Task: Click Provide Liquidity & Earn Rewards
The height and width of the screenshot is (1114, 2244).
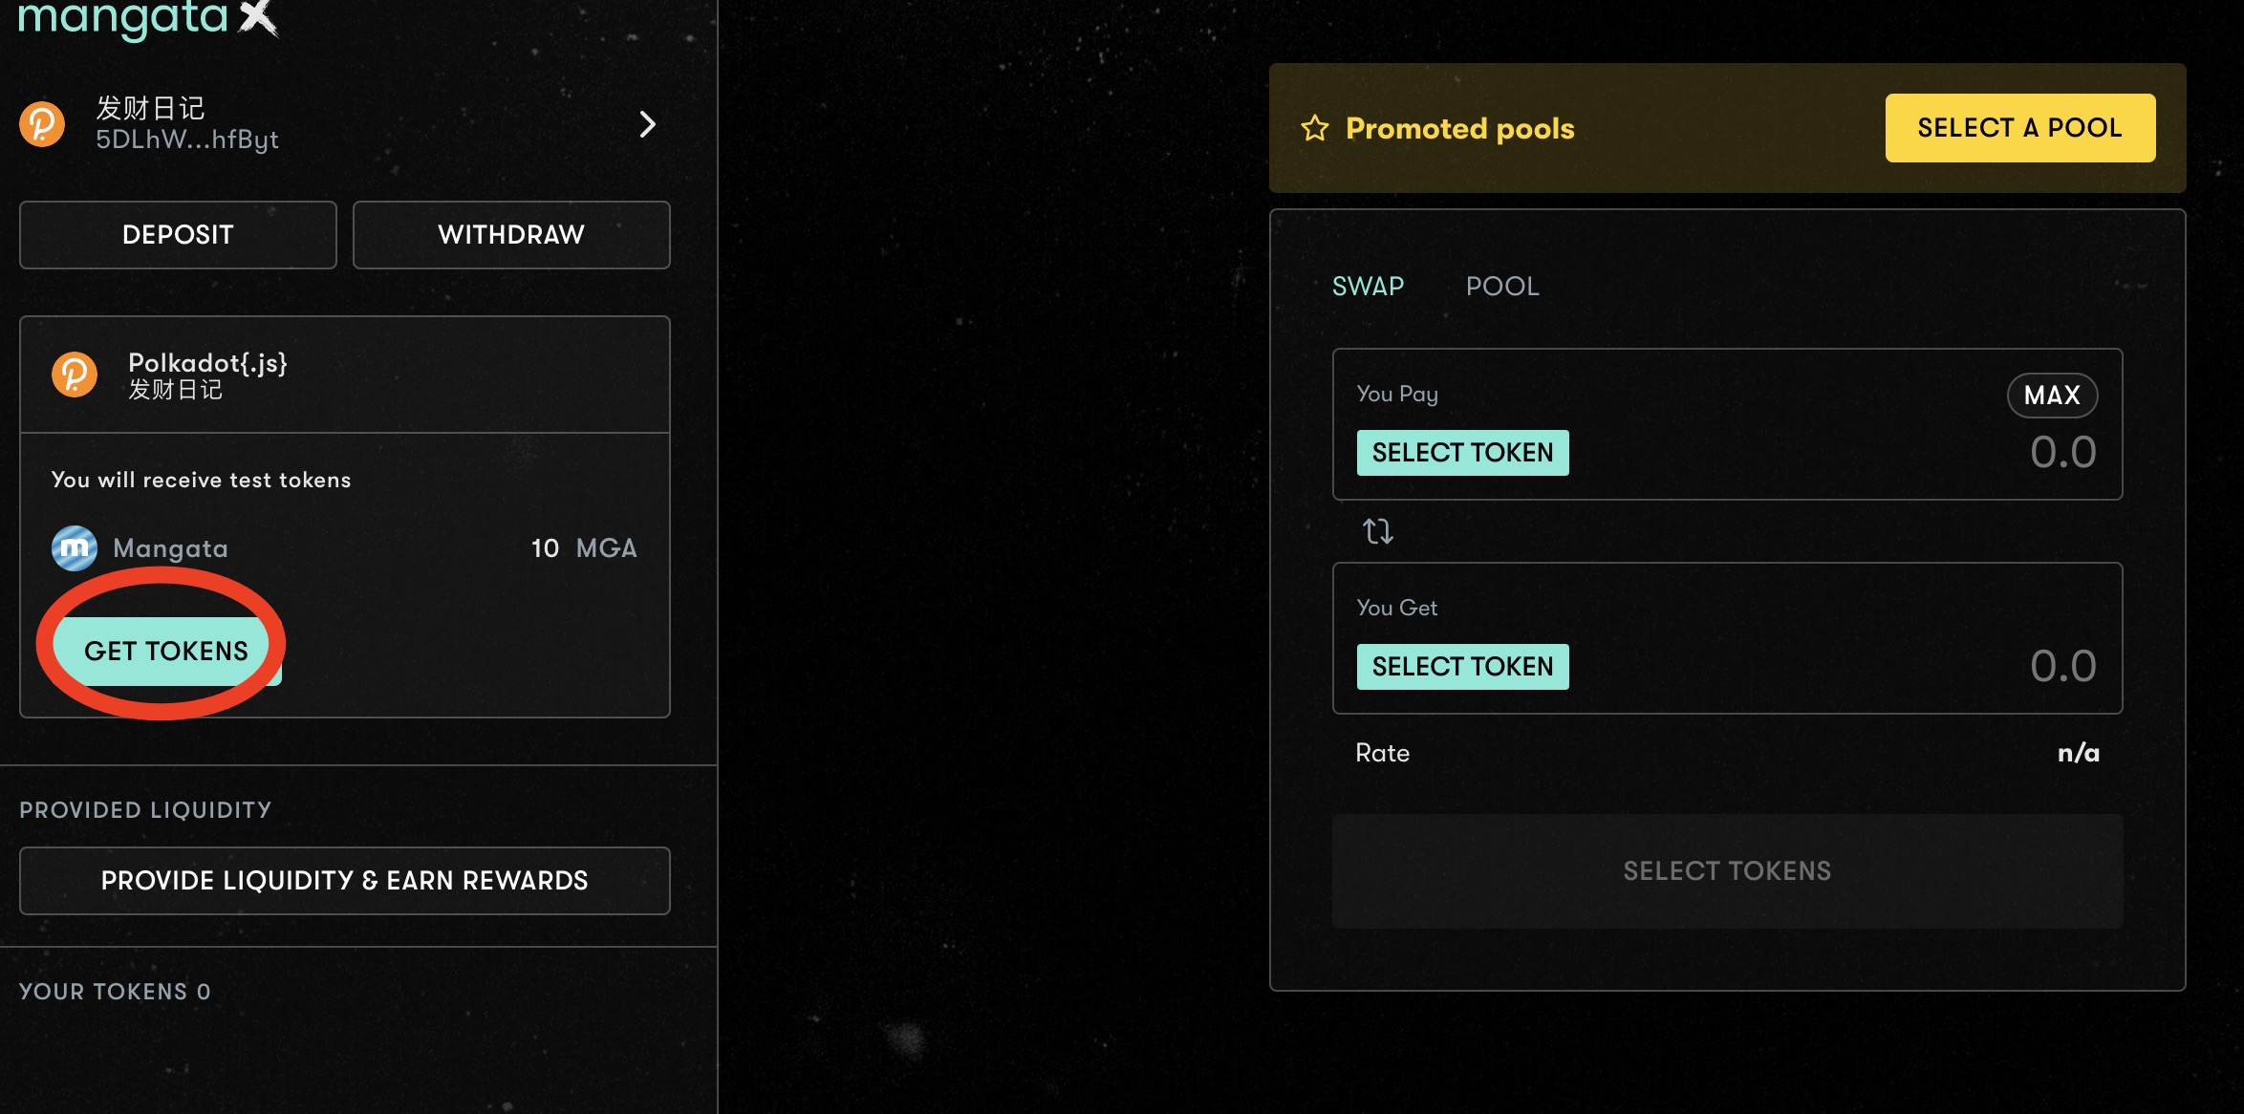Action: click(x=344, y=881)
